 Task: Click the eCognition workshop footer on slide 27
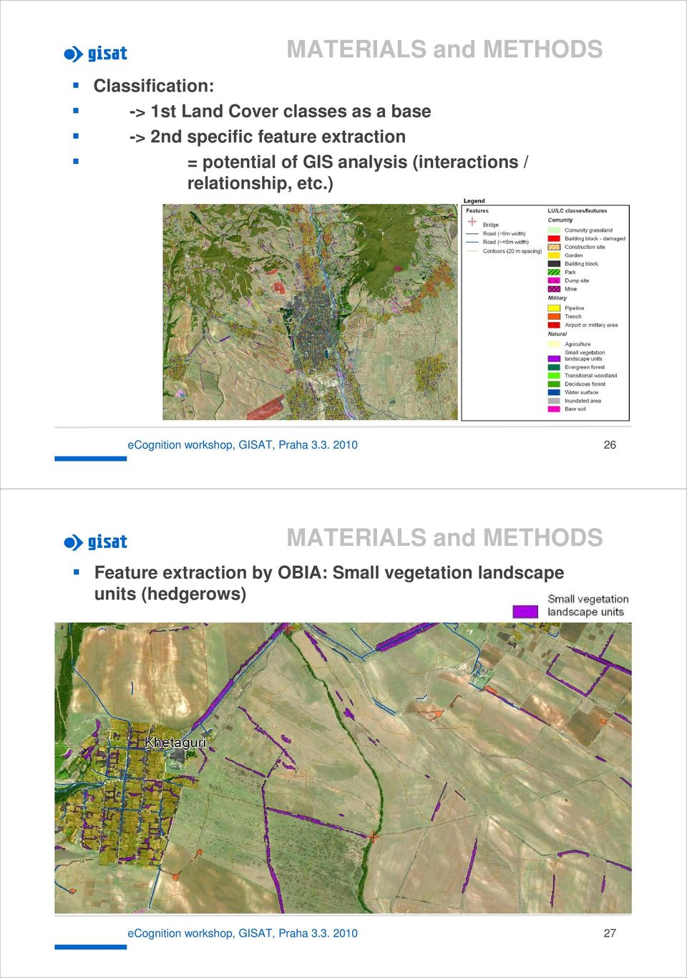pyautogui.click(x=243, y=934)
